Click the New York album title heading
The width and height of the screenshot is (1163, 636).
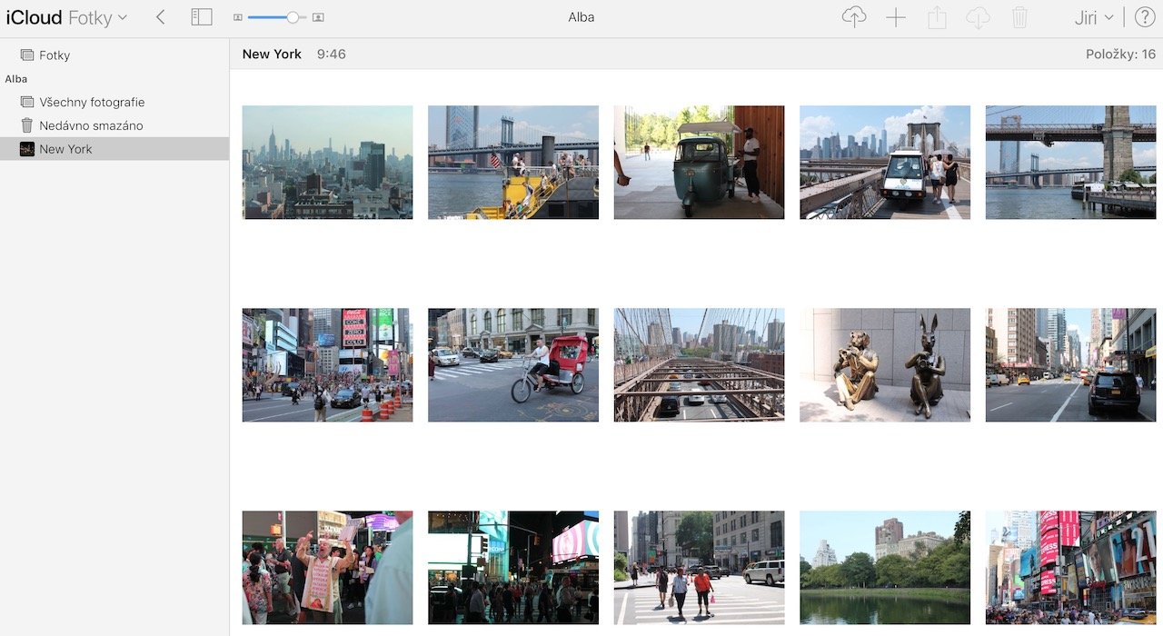click(x=272, y=55)
